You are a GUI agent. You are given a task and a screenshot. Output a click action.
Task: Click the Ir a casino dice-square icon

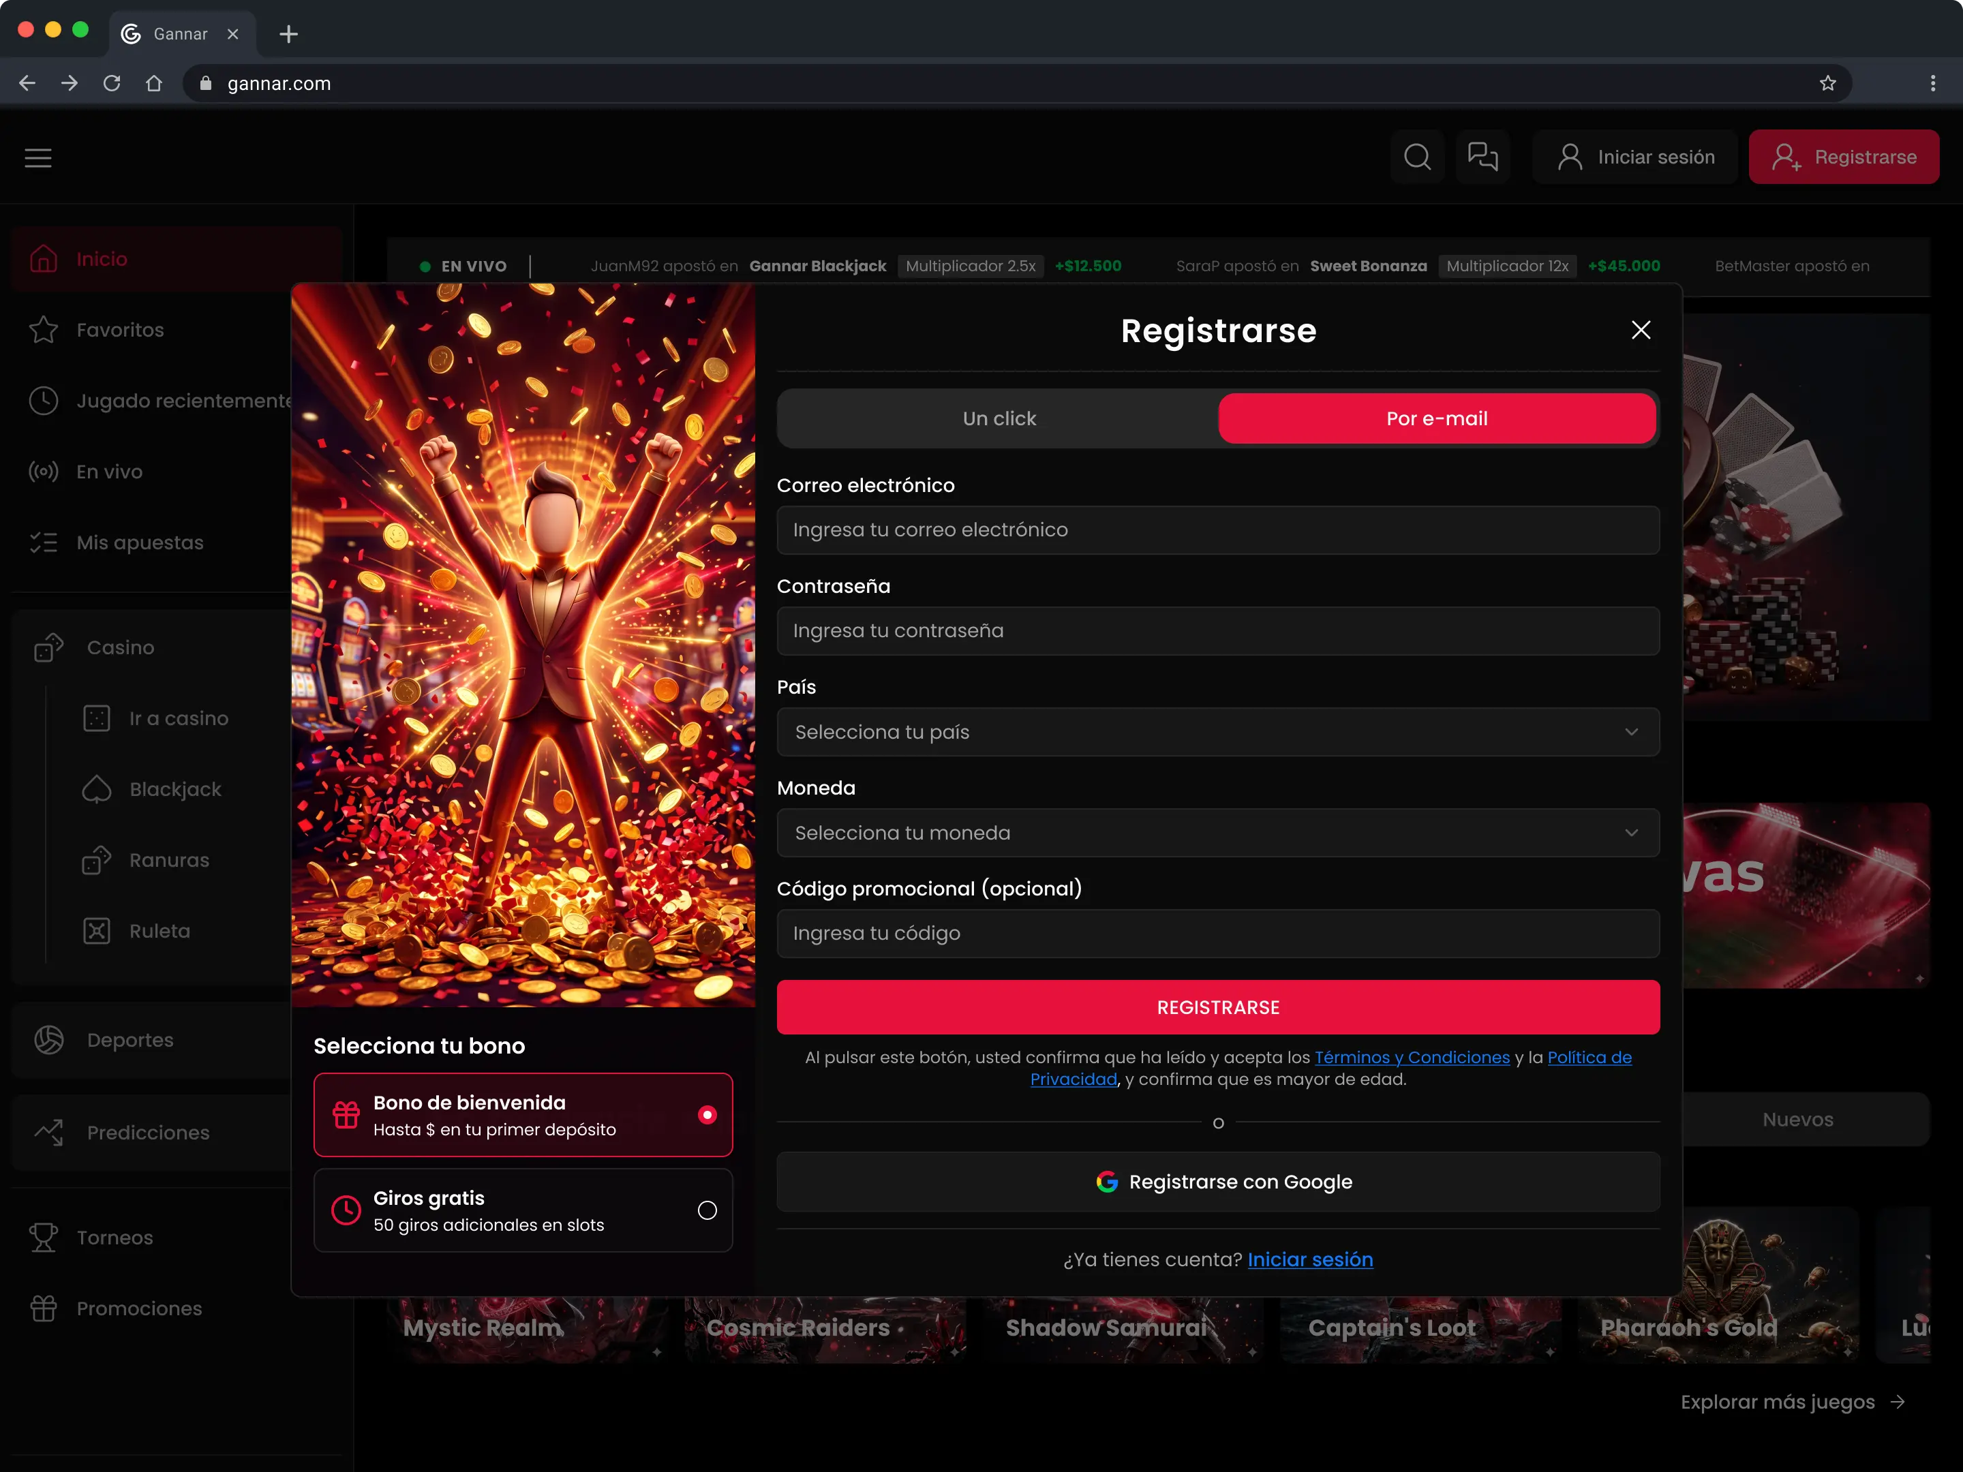coord(97,719)
